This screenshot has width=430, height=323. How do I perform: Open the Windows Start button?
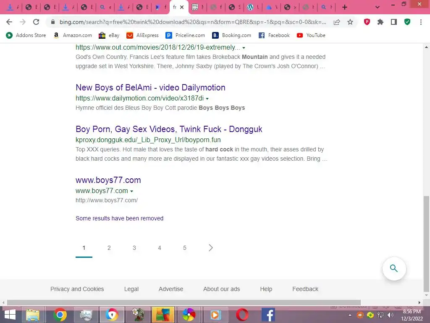(x=10, y=315)
